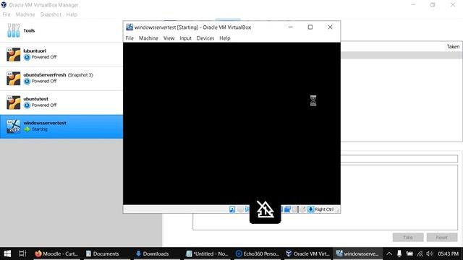Open Task View from the taskbar
Viewport: 463px width, 260px height.
point(22,253)
